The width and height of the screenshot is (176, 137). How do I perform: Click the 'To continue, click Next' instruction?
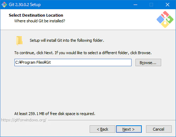click(83, 53)
